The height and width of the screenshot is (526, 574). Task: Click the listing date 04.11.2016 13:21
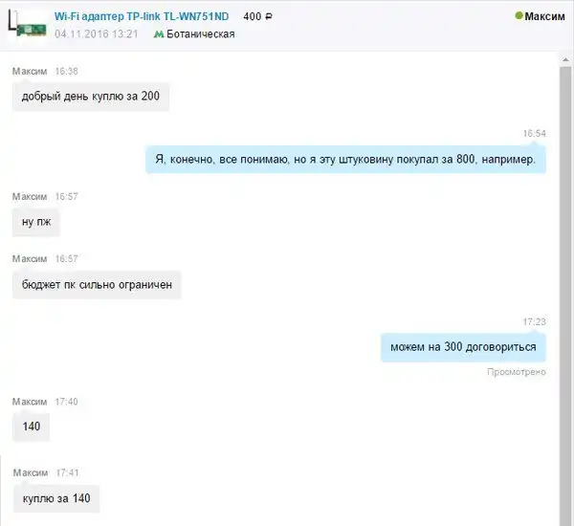(x=97, y=34)
